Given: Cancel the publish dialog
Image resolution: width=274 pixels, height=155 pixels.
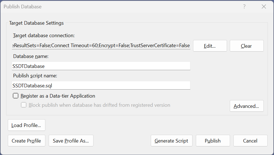Looking at the screenshot, I should click(x=250, y=141).
